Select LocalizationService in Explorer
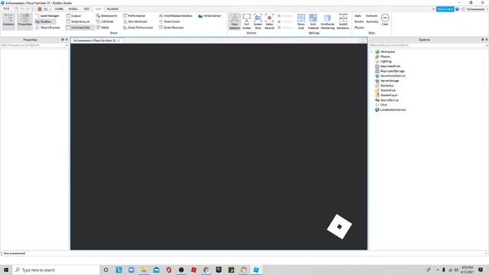489x275 pixels. (x=393, y=110)
